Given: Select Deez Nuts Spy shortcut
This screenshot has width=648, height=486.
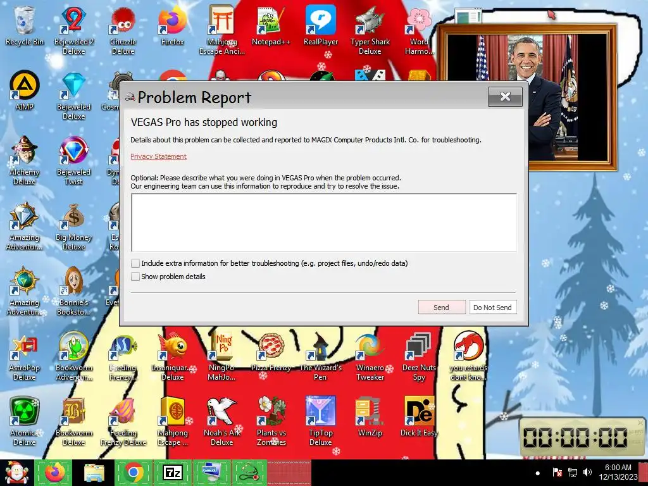Looking at the screenshot, I should pos(419,357).
